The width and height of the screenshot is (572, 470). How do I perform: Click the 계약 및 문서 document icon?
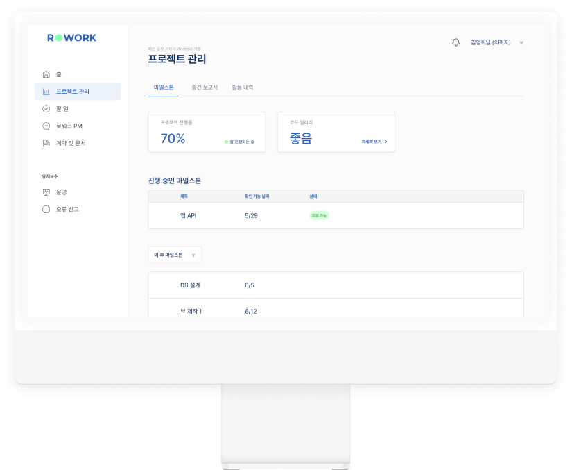[x=45, y=142]
